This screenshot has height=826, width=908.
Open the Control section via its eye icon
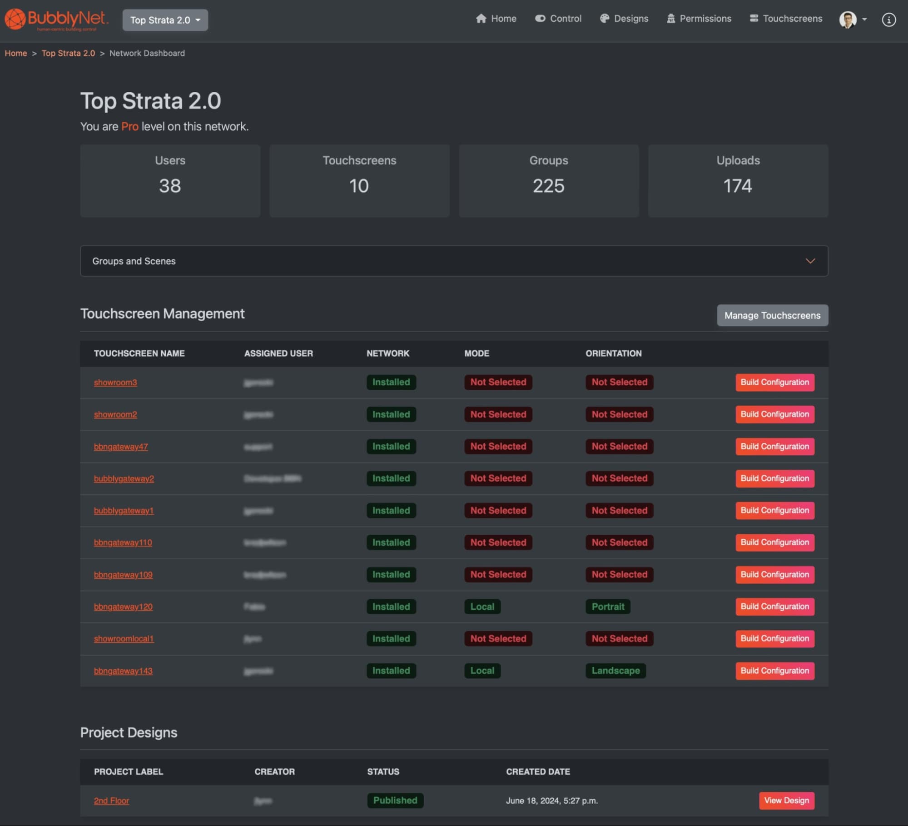(540, 19)
